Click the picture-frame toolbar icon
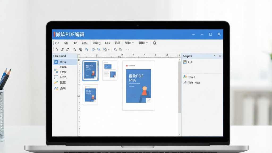The image size is (272, 153). click(105, 50)
